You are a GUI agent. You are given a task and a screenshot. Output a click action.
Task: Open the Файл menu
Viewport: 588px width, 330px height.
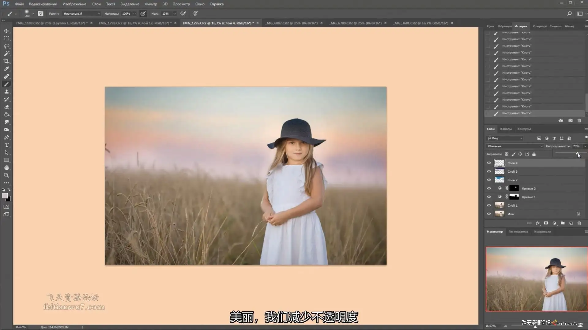pyautogui.click(x=19, y=4)
